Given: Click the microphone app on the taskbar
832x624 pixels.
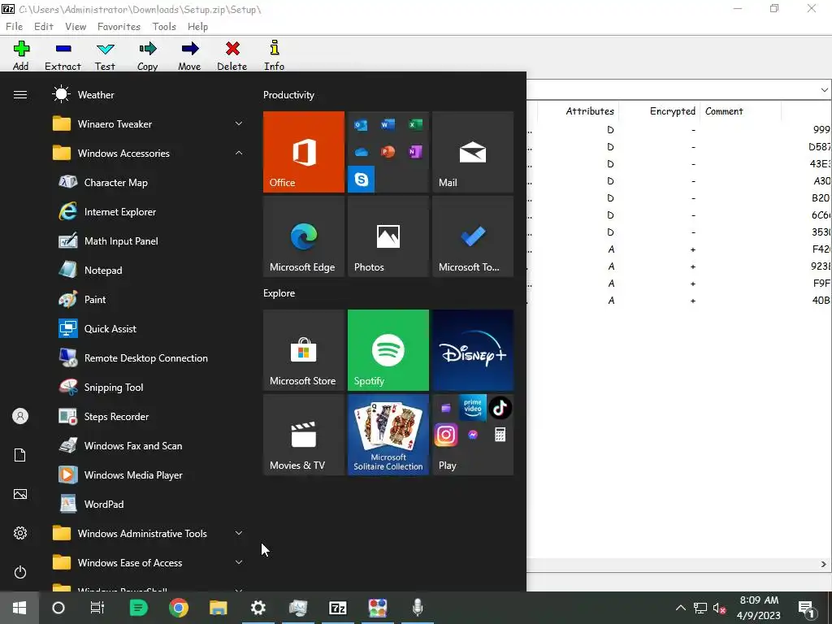Looking at the screenshot, I should pyautogui.click(x=418, y=608).
